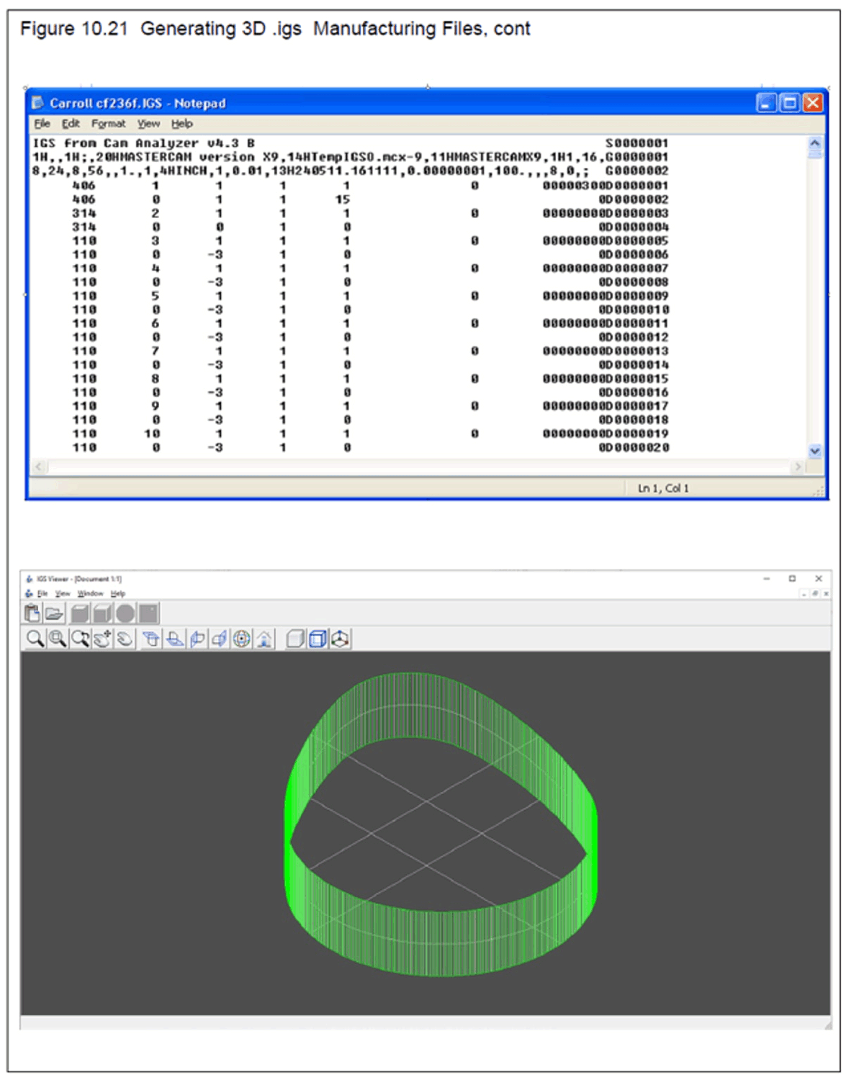Open the Format menu in Notepad
Viewport: 864px width, 1080px height.
point(108,124)
